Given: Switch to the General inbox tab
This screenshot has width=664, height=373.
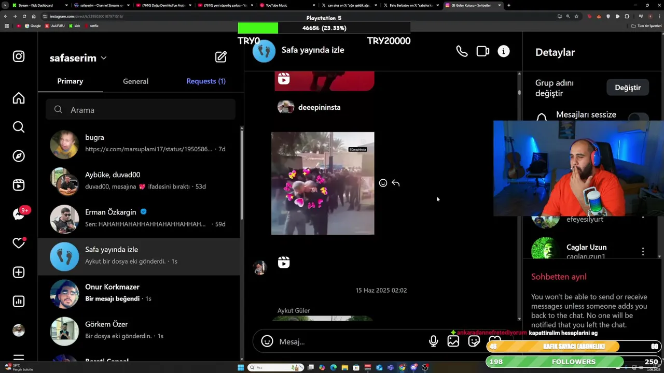Looking at the screenshot, I should tap(135, 81).
